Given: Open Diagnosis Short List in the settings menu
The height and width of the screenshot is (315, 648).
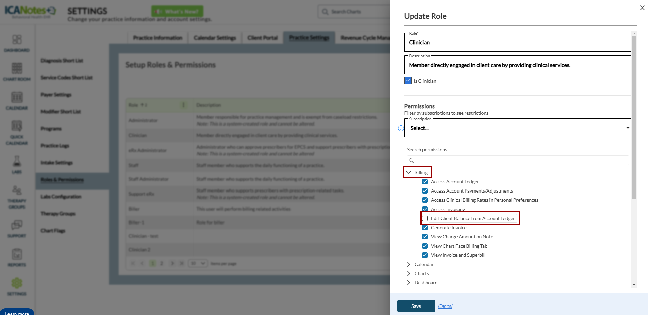Looking at the screenshot, I should [x=62, y=61].
